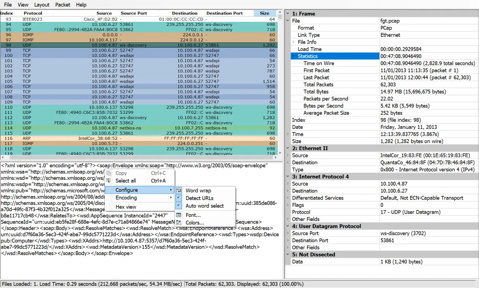Screen dimensions: 479x288
Task: Open the Encoding submenu
Action: point(140,198)
